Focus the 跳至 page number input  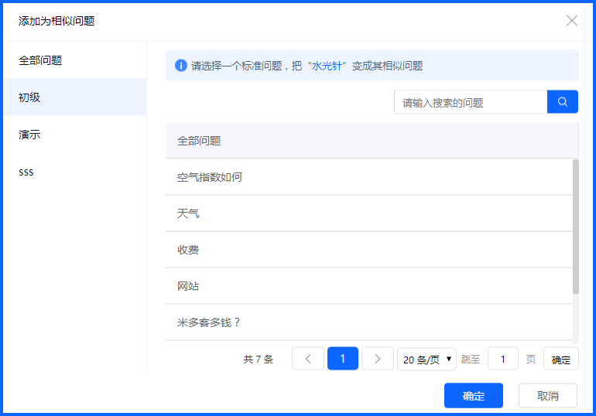coord(503,359)
